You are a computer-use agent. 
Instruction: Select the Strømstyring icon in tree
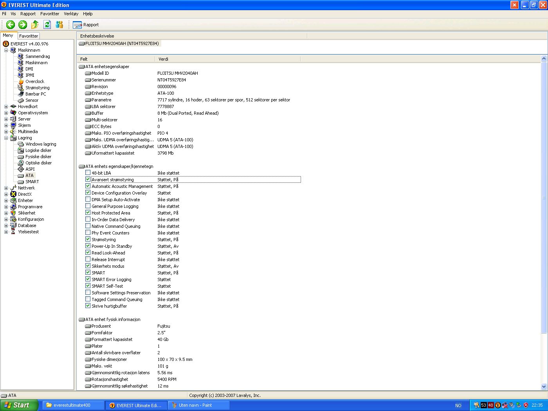point(21,88)
